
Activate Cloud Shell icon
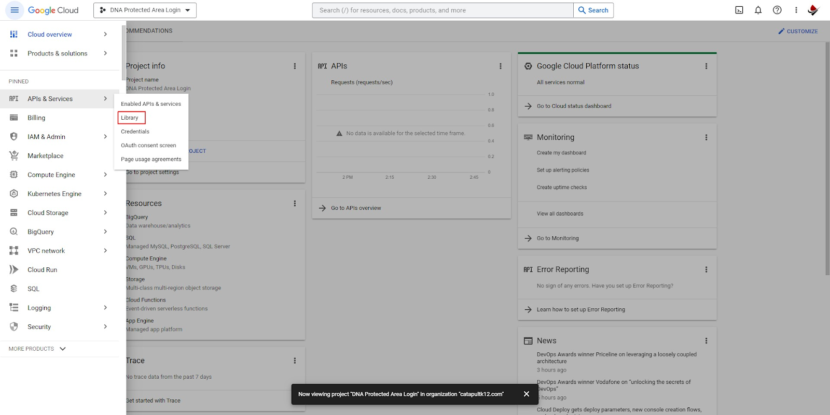click(739, 10)
